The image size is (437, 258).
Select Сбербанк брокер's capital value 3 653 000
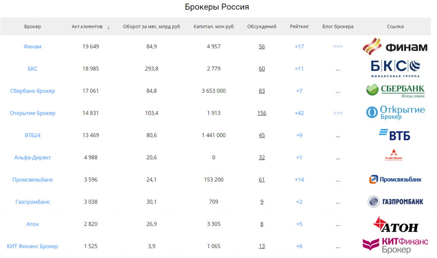click(x=214, y=91)
